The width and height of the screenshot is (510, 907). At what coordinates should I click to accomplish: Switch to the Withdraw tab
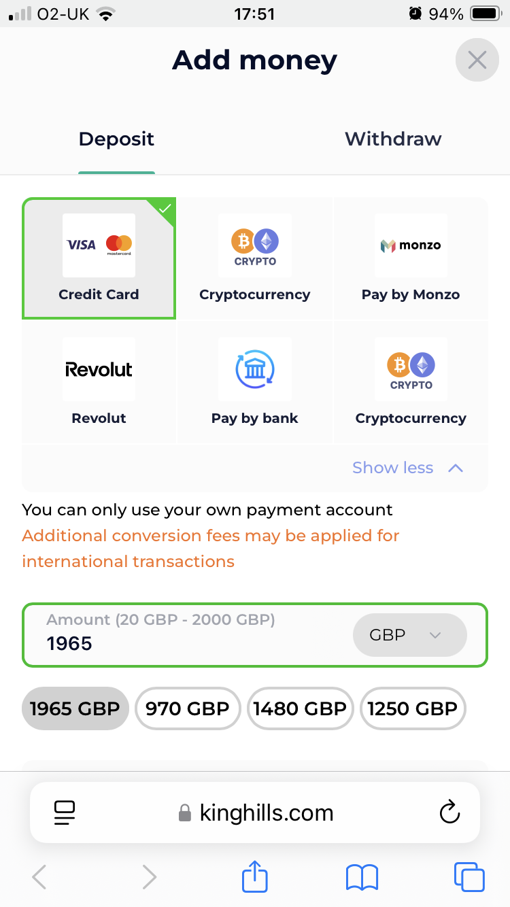coord(393,139)
